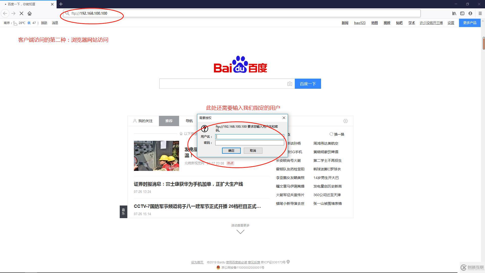Click hot topic 霍顿队友药检呈阳
The height and width of the screenshot is (273, 485).
click(x=290, y=169)
